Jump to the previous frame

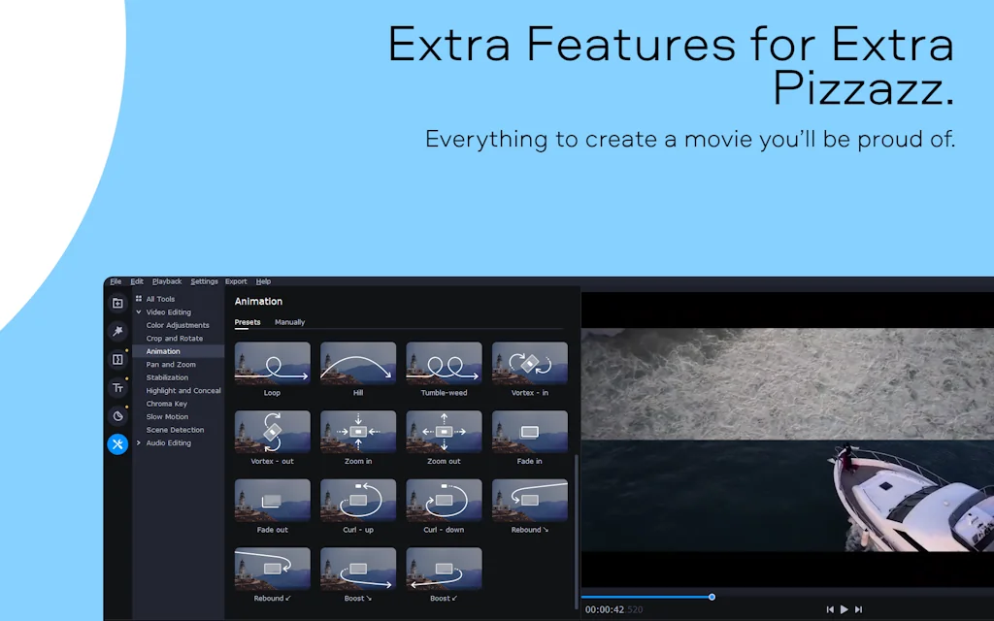tap(830, 608)
